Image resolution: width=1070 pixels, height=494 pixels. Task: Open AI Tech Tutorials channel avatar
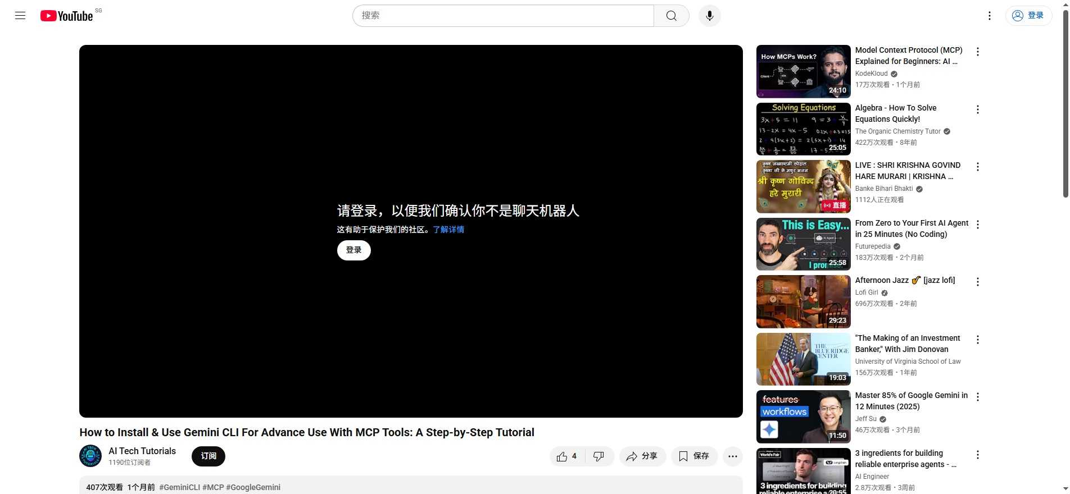(x=90, y=456)
